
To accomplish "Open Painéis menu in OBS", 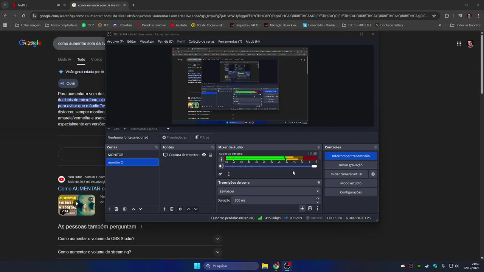I will click(166, 42).
